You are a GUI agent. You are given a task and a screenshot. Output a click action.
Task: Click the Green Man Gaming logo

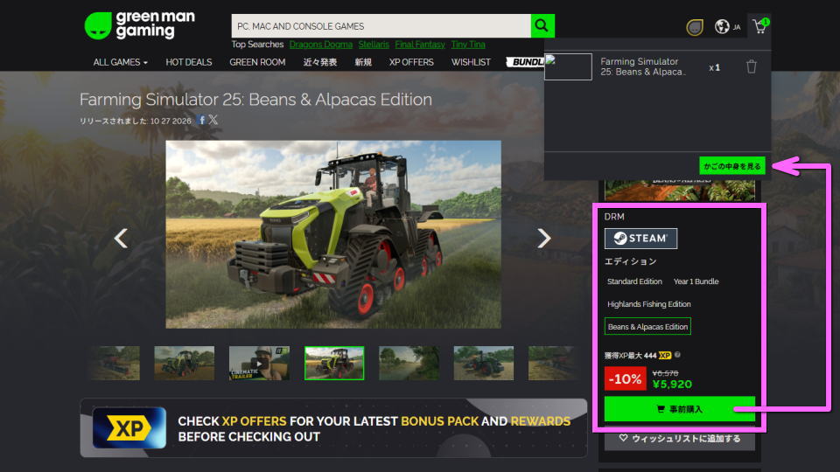pos(140,25)
